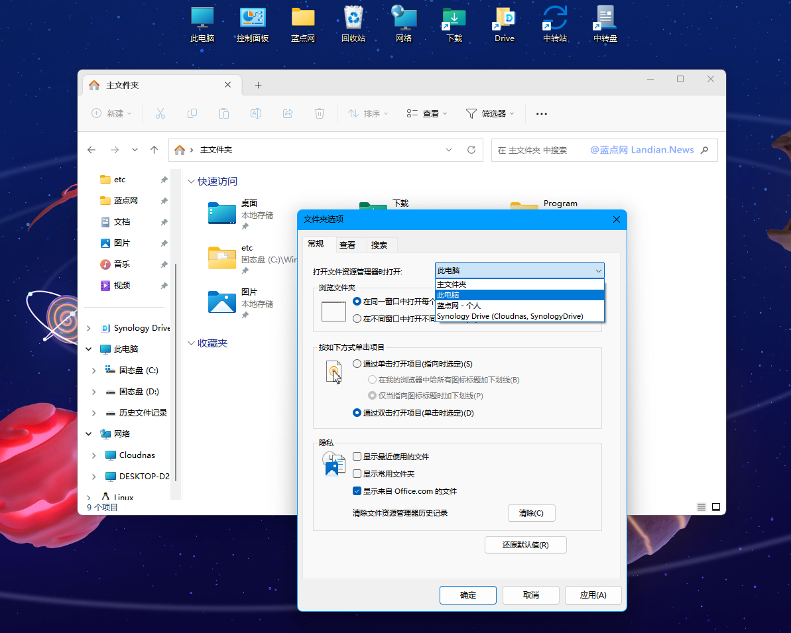Switch to details list view icon
Screen dimensions: 791x633
coord(701,507)
